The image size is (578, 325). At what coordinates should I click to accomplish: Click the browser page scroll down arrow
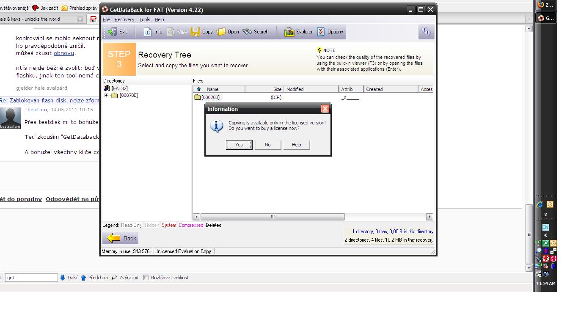529,268
